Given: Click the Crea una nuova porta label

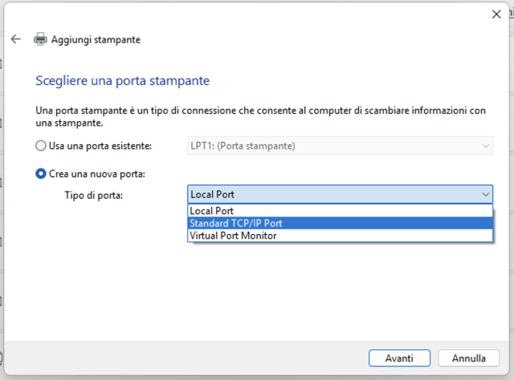Looking at the screenshot, I should tap(97, 174).
